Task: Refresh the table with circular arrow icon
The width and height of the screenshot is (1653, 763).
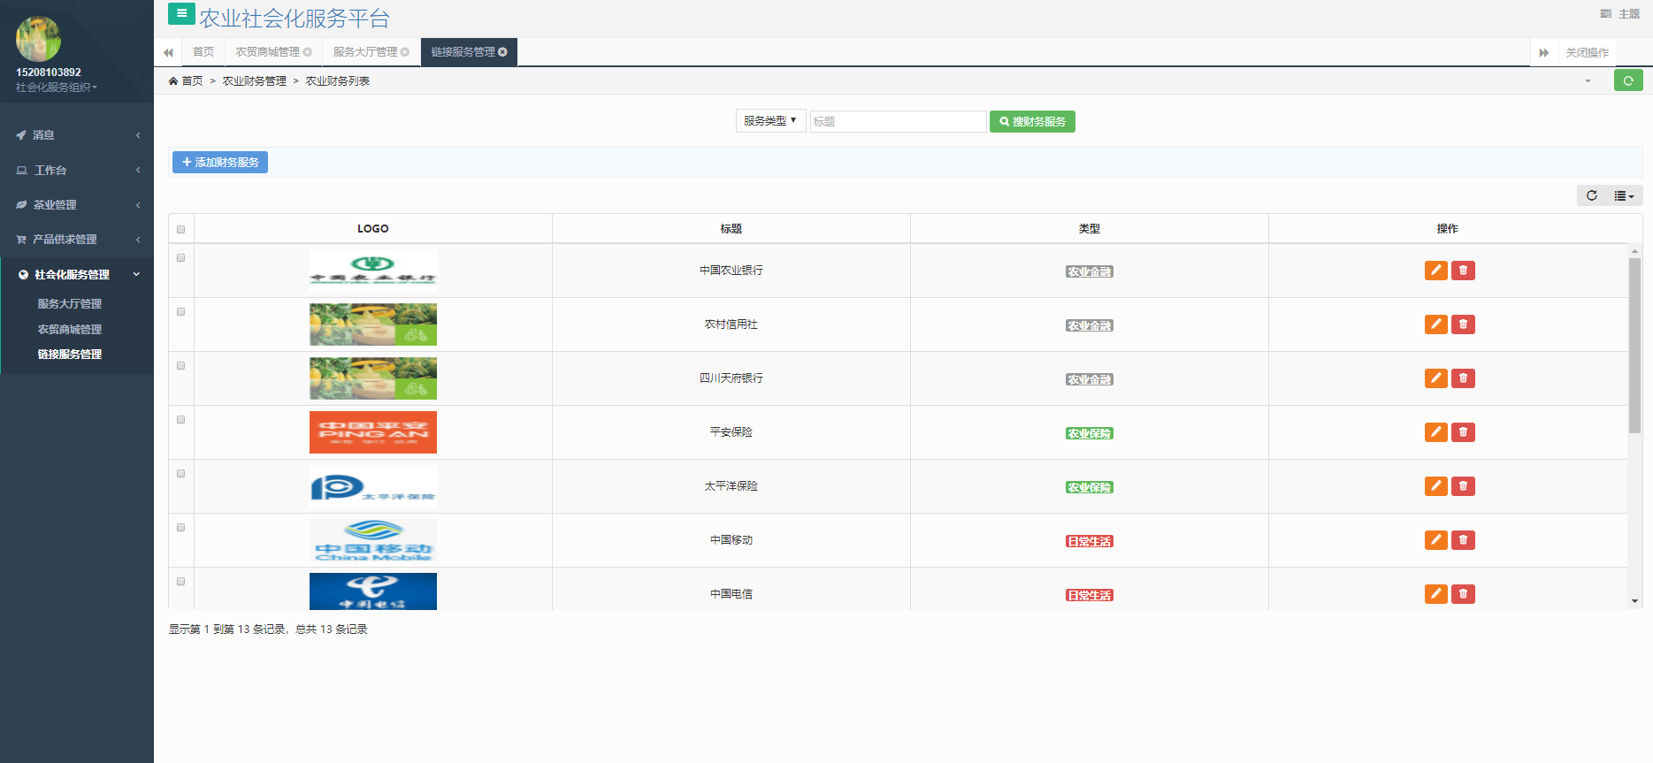Action: (x=1591, y=195)
